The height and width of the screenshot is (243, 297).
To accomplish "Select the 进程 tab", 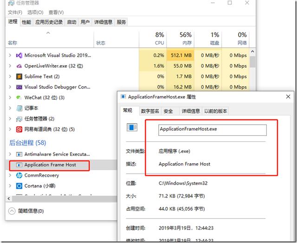I will (x=13, y=22).
